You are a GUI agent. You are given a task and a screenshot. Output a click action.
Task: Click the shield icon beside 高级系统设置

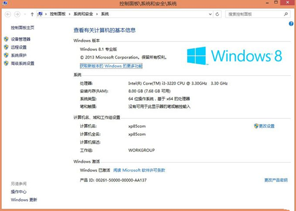pyautogui.click(x=6, y=63)
